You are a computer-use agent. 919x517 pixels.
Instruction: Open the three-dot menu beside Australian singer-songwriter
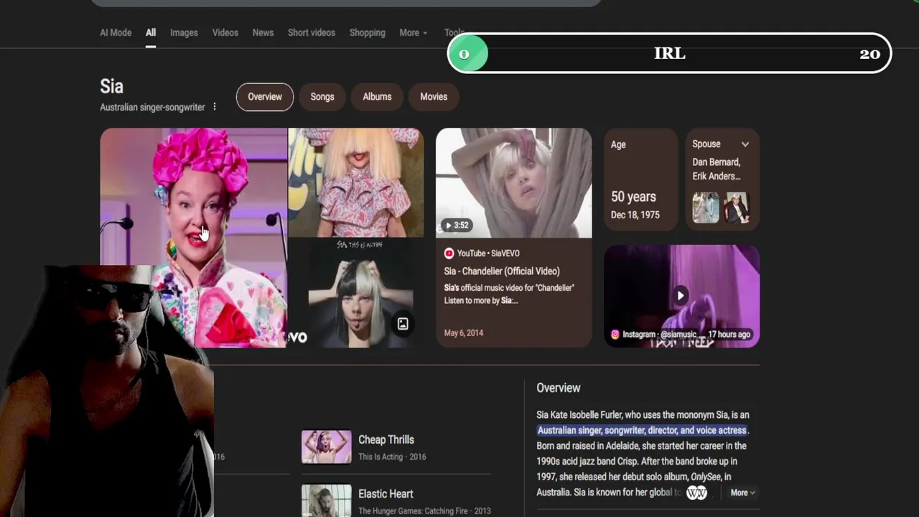214,107
